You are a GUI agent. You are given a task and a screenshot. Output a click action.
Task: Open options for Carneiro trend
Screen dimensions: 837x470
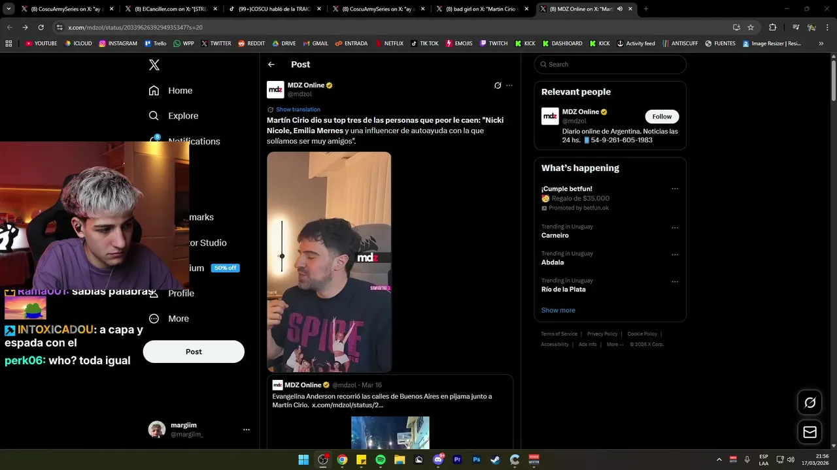[x=675, y=228]
